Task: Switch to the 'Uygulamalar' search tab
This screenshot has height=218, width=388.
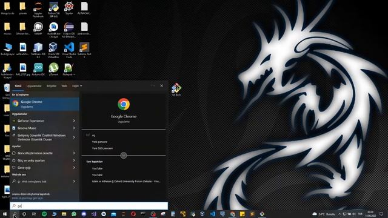Action: [x=34, y=86]
